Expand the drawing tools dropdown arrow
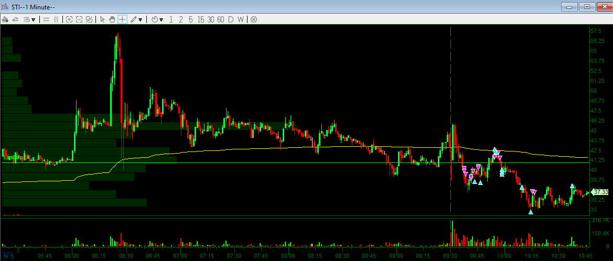Image resolution: width=613 pixels, height=261 pixels. click(x=141, y=19)
